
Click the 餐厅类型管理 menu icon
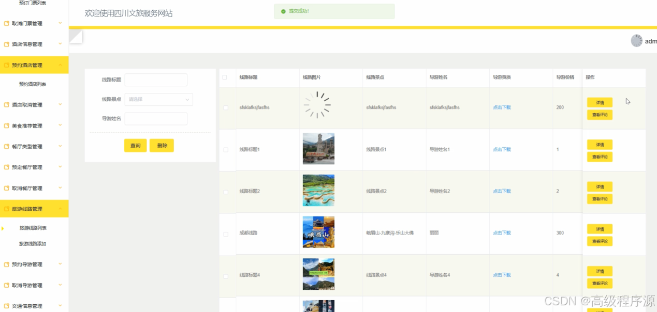(7, 147)
